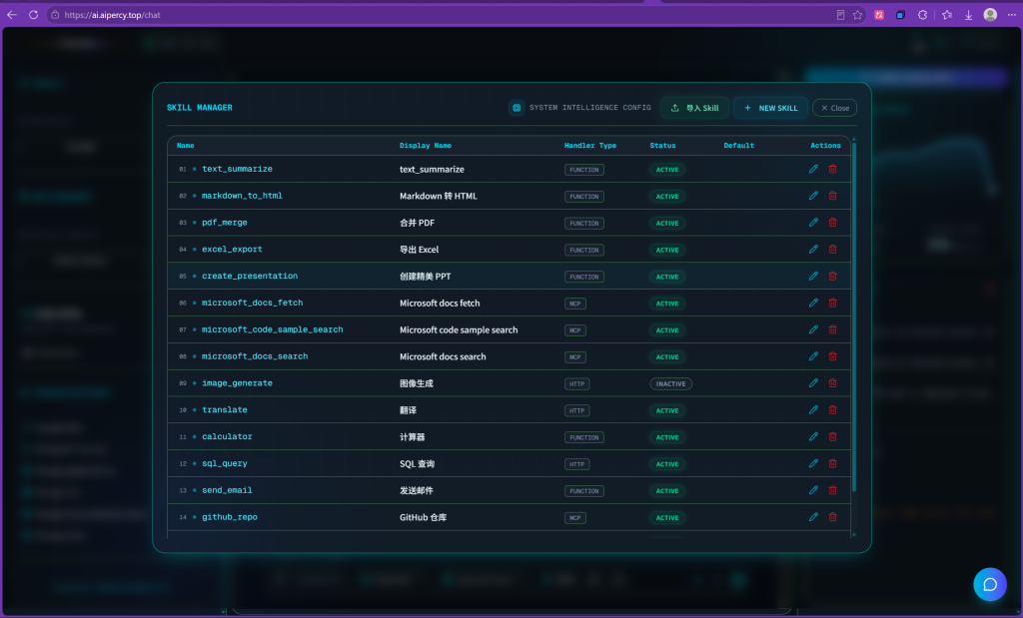The height and width of the screenshot is (618, 1023).
Task: Delete the microsoft_code_sample_search skill
Action: [832, 329]
